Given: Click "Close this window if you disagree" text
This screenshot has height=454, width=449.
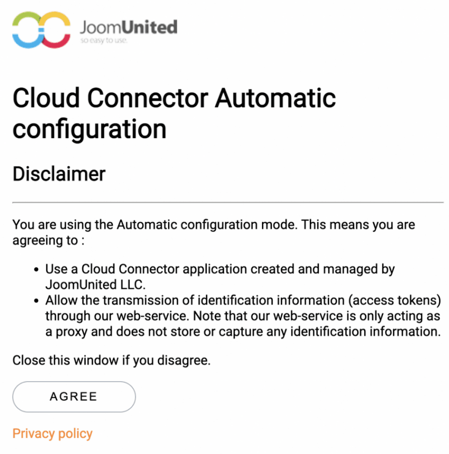Looking at the screenshot, I should pyautogui.click(x=111, y=360).
